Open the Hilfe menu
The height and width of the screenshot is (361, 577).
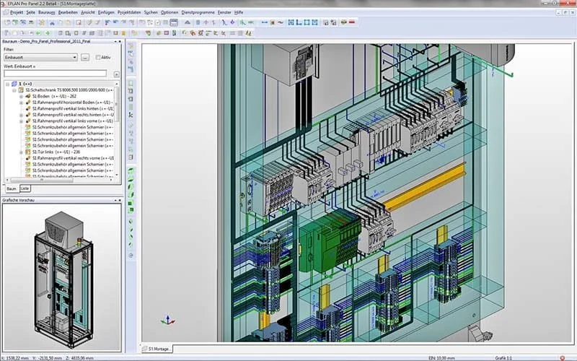click(239, 12)
